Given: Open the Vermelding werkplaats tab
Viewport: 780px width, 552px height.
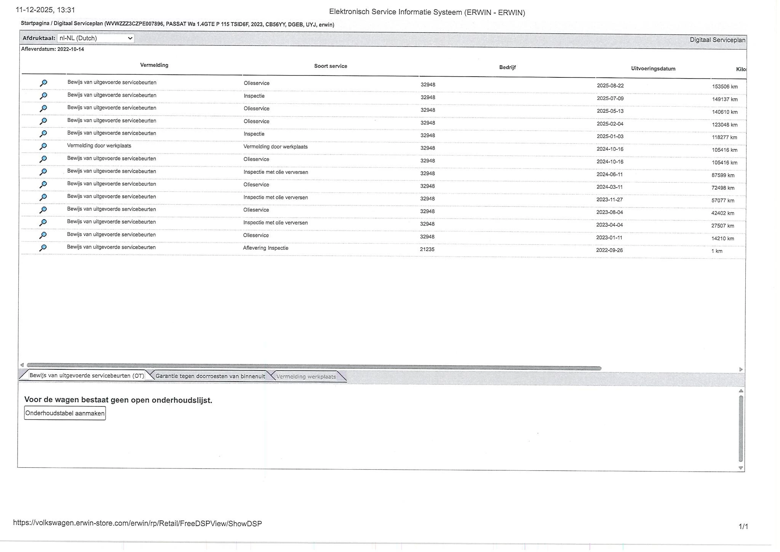Looking at the screenshot, I should [306, 377].
